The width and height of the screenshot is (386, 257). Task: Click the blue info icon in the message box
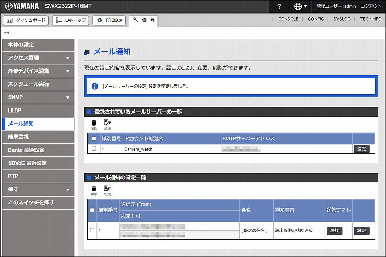point(95,87)
